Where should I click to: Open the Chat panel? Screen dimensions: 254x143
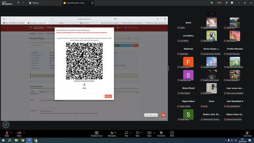click(x=126, y=134)
